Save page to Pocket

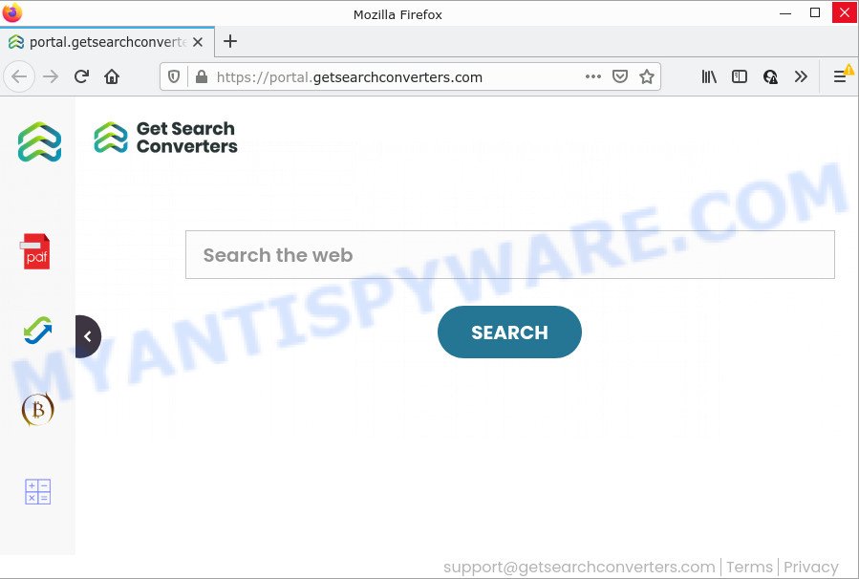(x=619, y=76)
